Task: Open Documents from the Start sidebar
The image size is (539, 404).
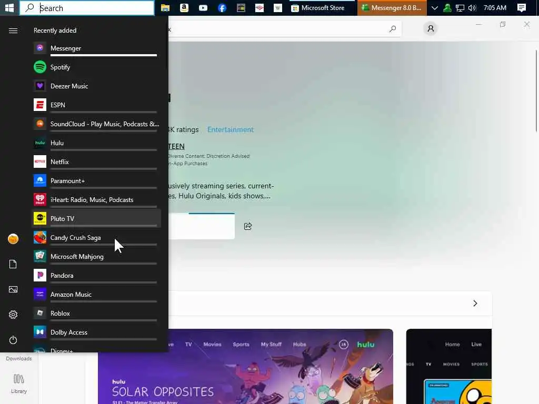Action: click(13, 264)
